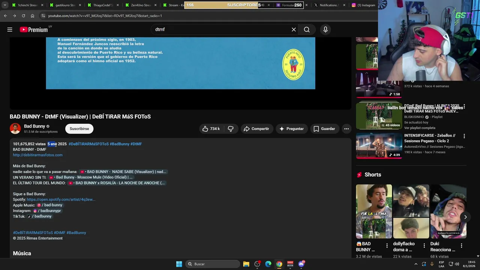
Task: Click the browser address bar URL
Action: coord(105,16)
